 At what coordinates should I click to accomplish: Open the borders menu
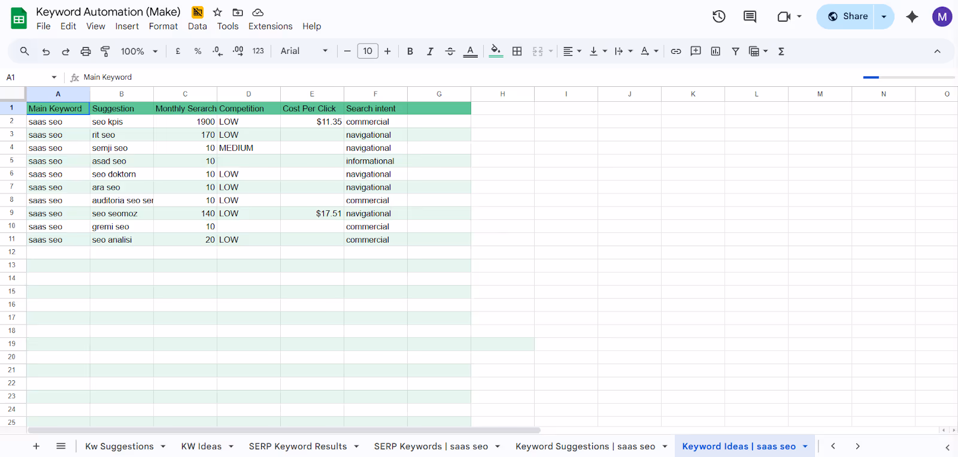click(x=517, y=52)
